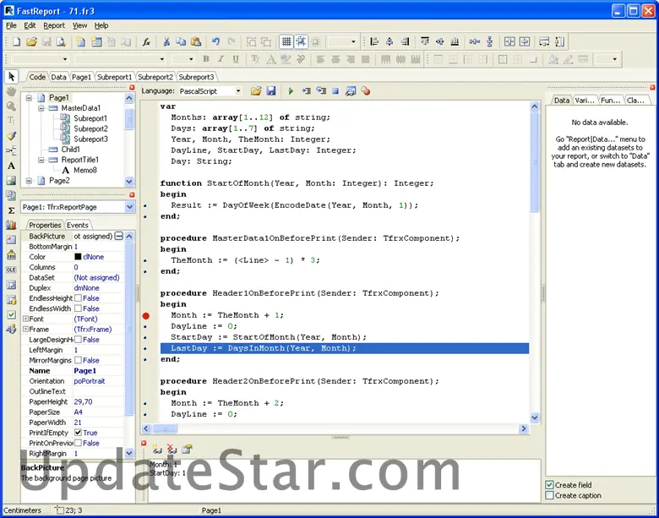
Task: Click Delete Watch icon with red X
Action: click(172, 450)
